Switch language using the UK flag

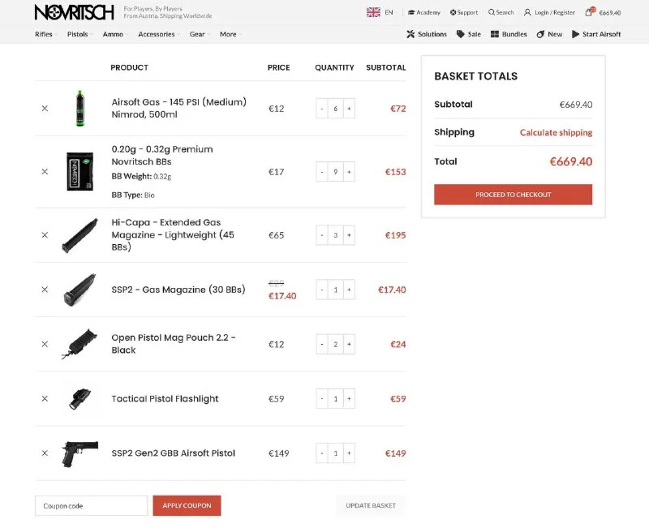pyautogui.click(x=373, y=12)
